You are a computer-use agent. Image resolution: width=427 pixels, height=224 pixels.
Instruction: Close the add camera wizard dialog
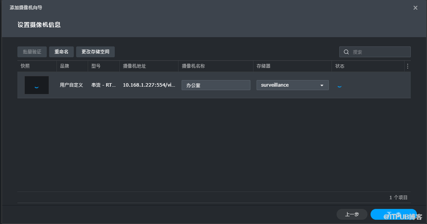click(x=415, y=8)
